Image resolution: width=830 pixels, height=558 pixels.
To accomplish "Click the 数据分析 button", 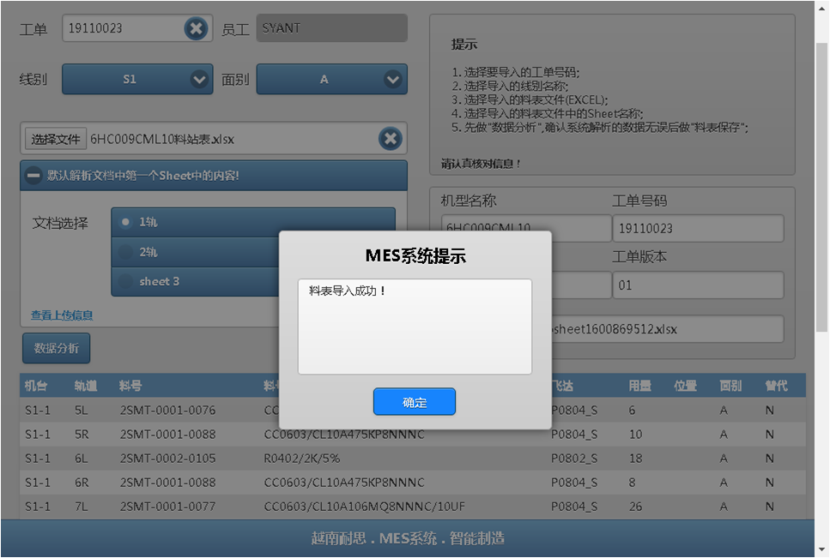I will point(57,348).
